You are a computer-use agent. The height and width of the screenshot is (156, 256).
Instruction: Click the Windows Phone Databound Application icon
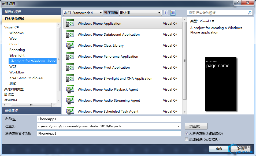click(70, 34)
